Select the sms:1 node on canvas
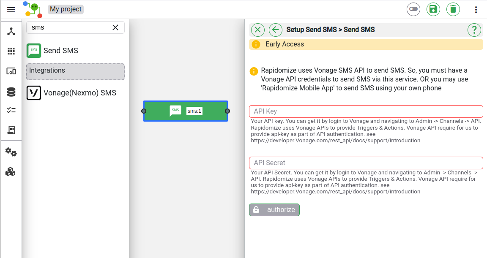The width and height of the screenshot is (487, 258). tap(186, 111)
